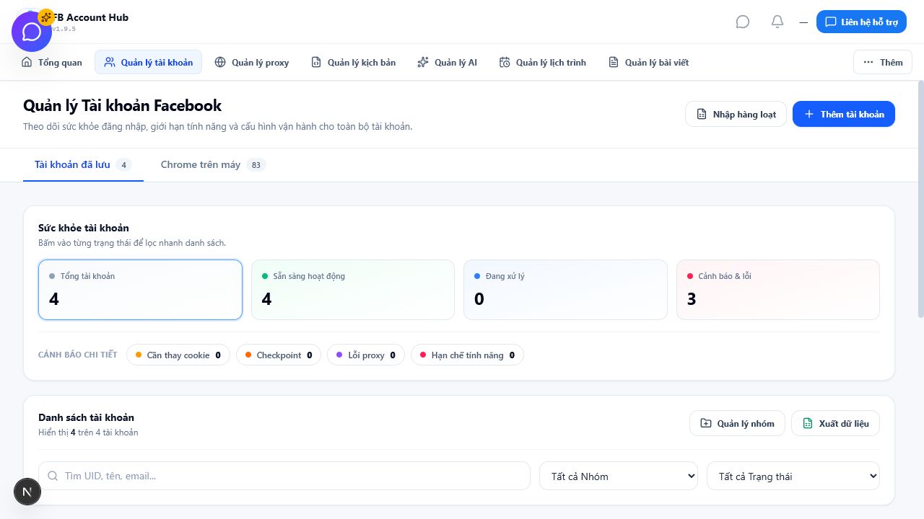
Task: Open the Quản lý bài viết menu
Action: point(648,63)
